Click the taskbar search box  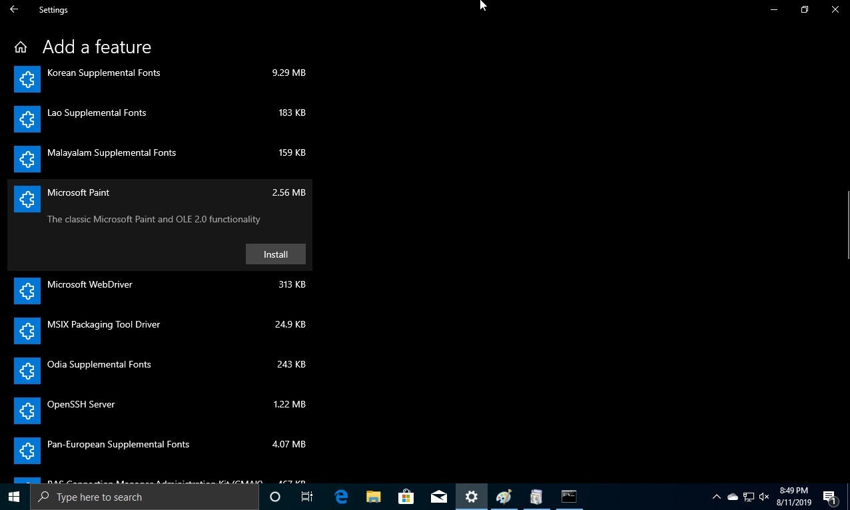tap(145, 497)
